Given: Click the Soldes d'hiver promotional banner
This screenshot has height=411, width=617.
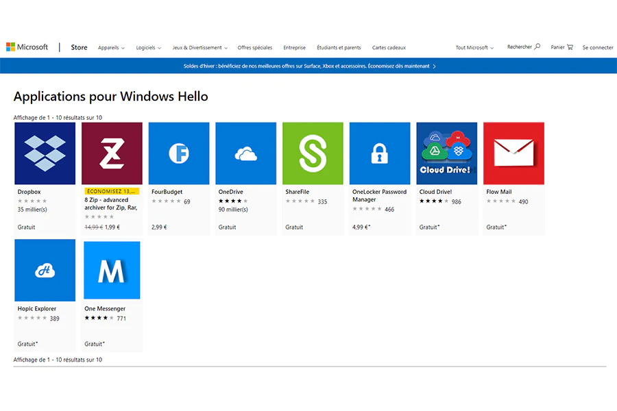Looking at the screenshot, I should 308,66.
